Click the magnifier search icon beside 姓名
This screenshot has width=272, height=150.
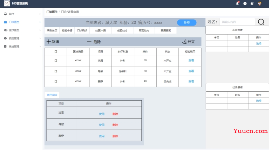pos(261,22)
